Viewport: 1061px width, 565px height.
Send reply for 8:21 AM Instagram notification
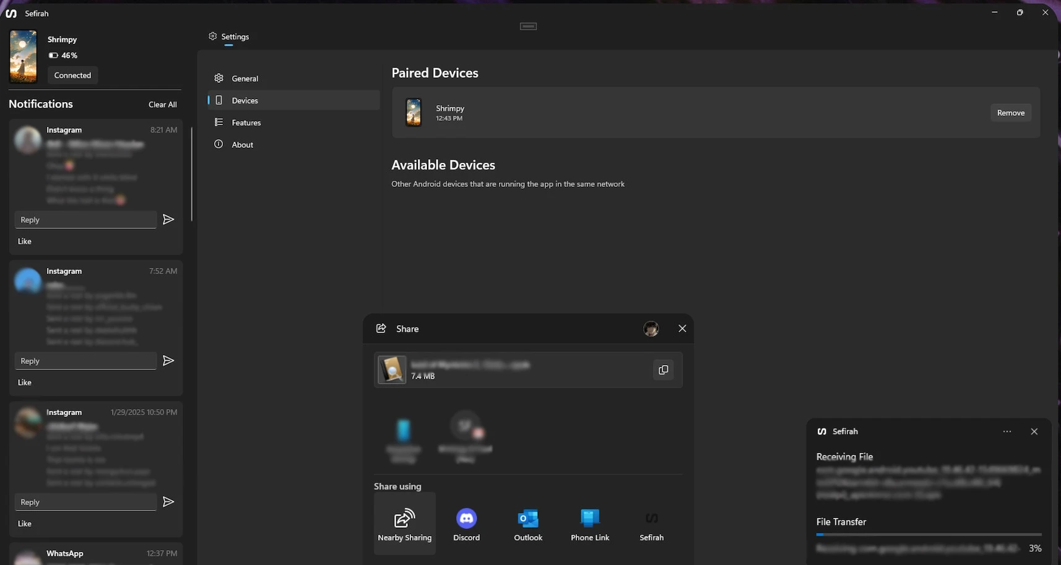168,220
